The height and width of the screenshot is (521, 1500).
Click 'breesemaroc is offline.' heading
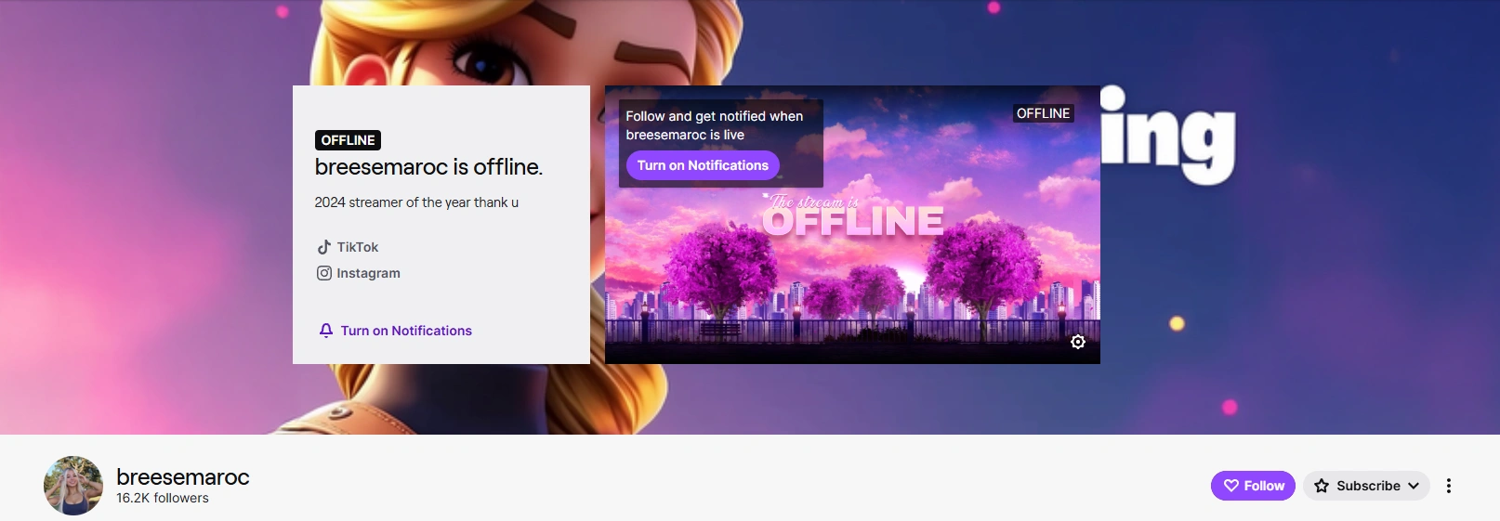click(x=428, y=167)
